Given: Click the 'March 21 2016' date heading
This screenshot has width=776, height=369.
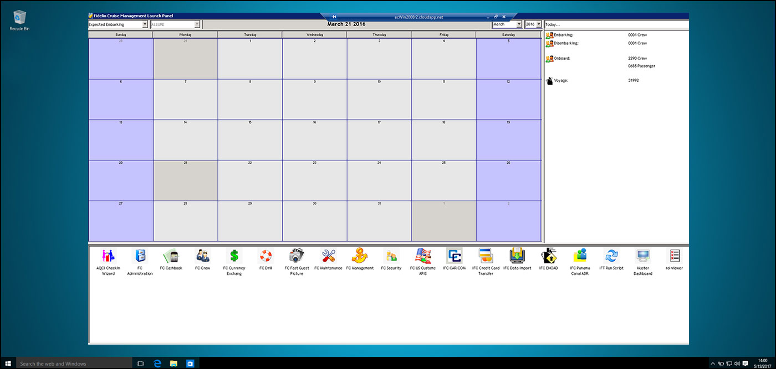Looking at the screenshot, I should pyautogui.click(x=346, y=24).
